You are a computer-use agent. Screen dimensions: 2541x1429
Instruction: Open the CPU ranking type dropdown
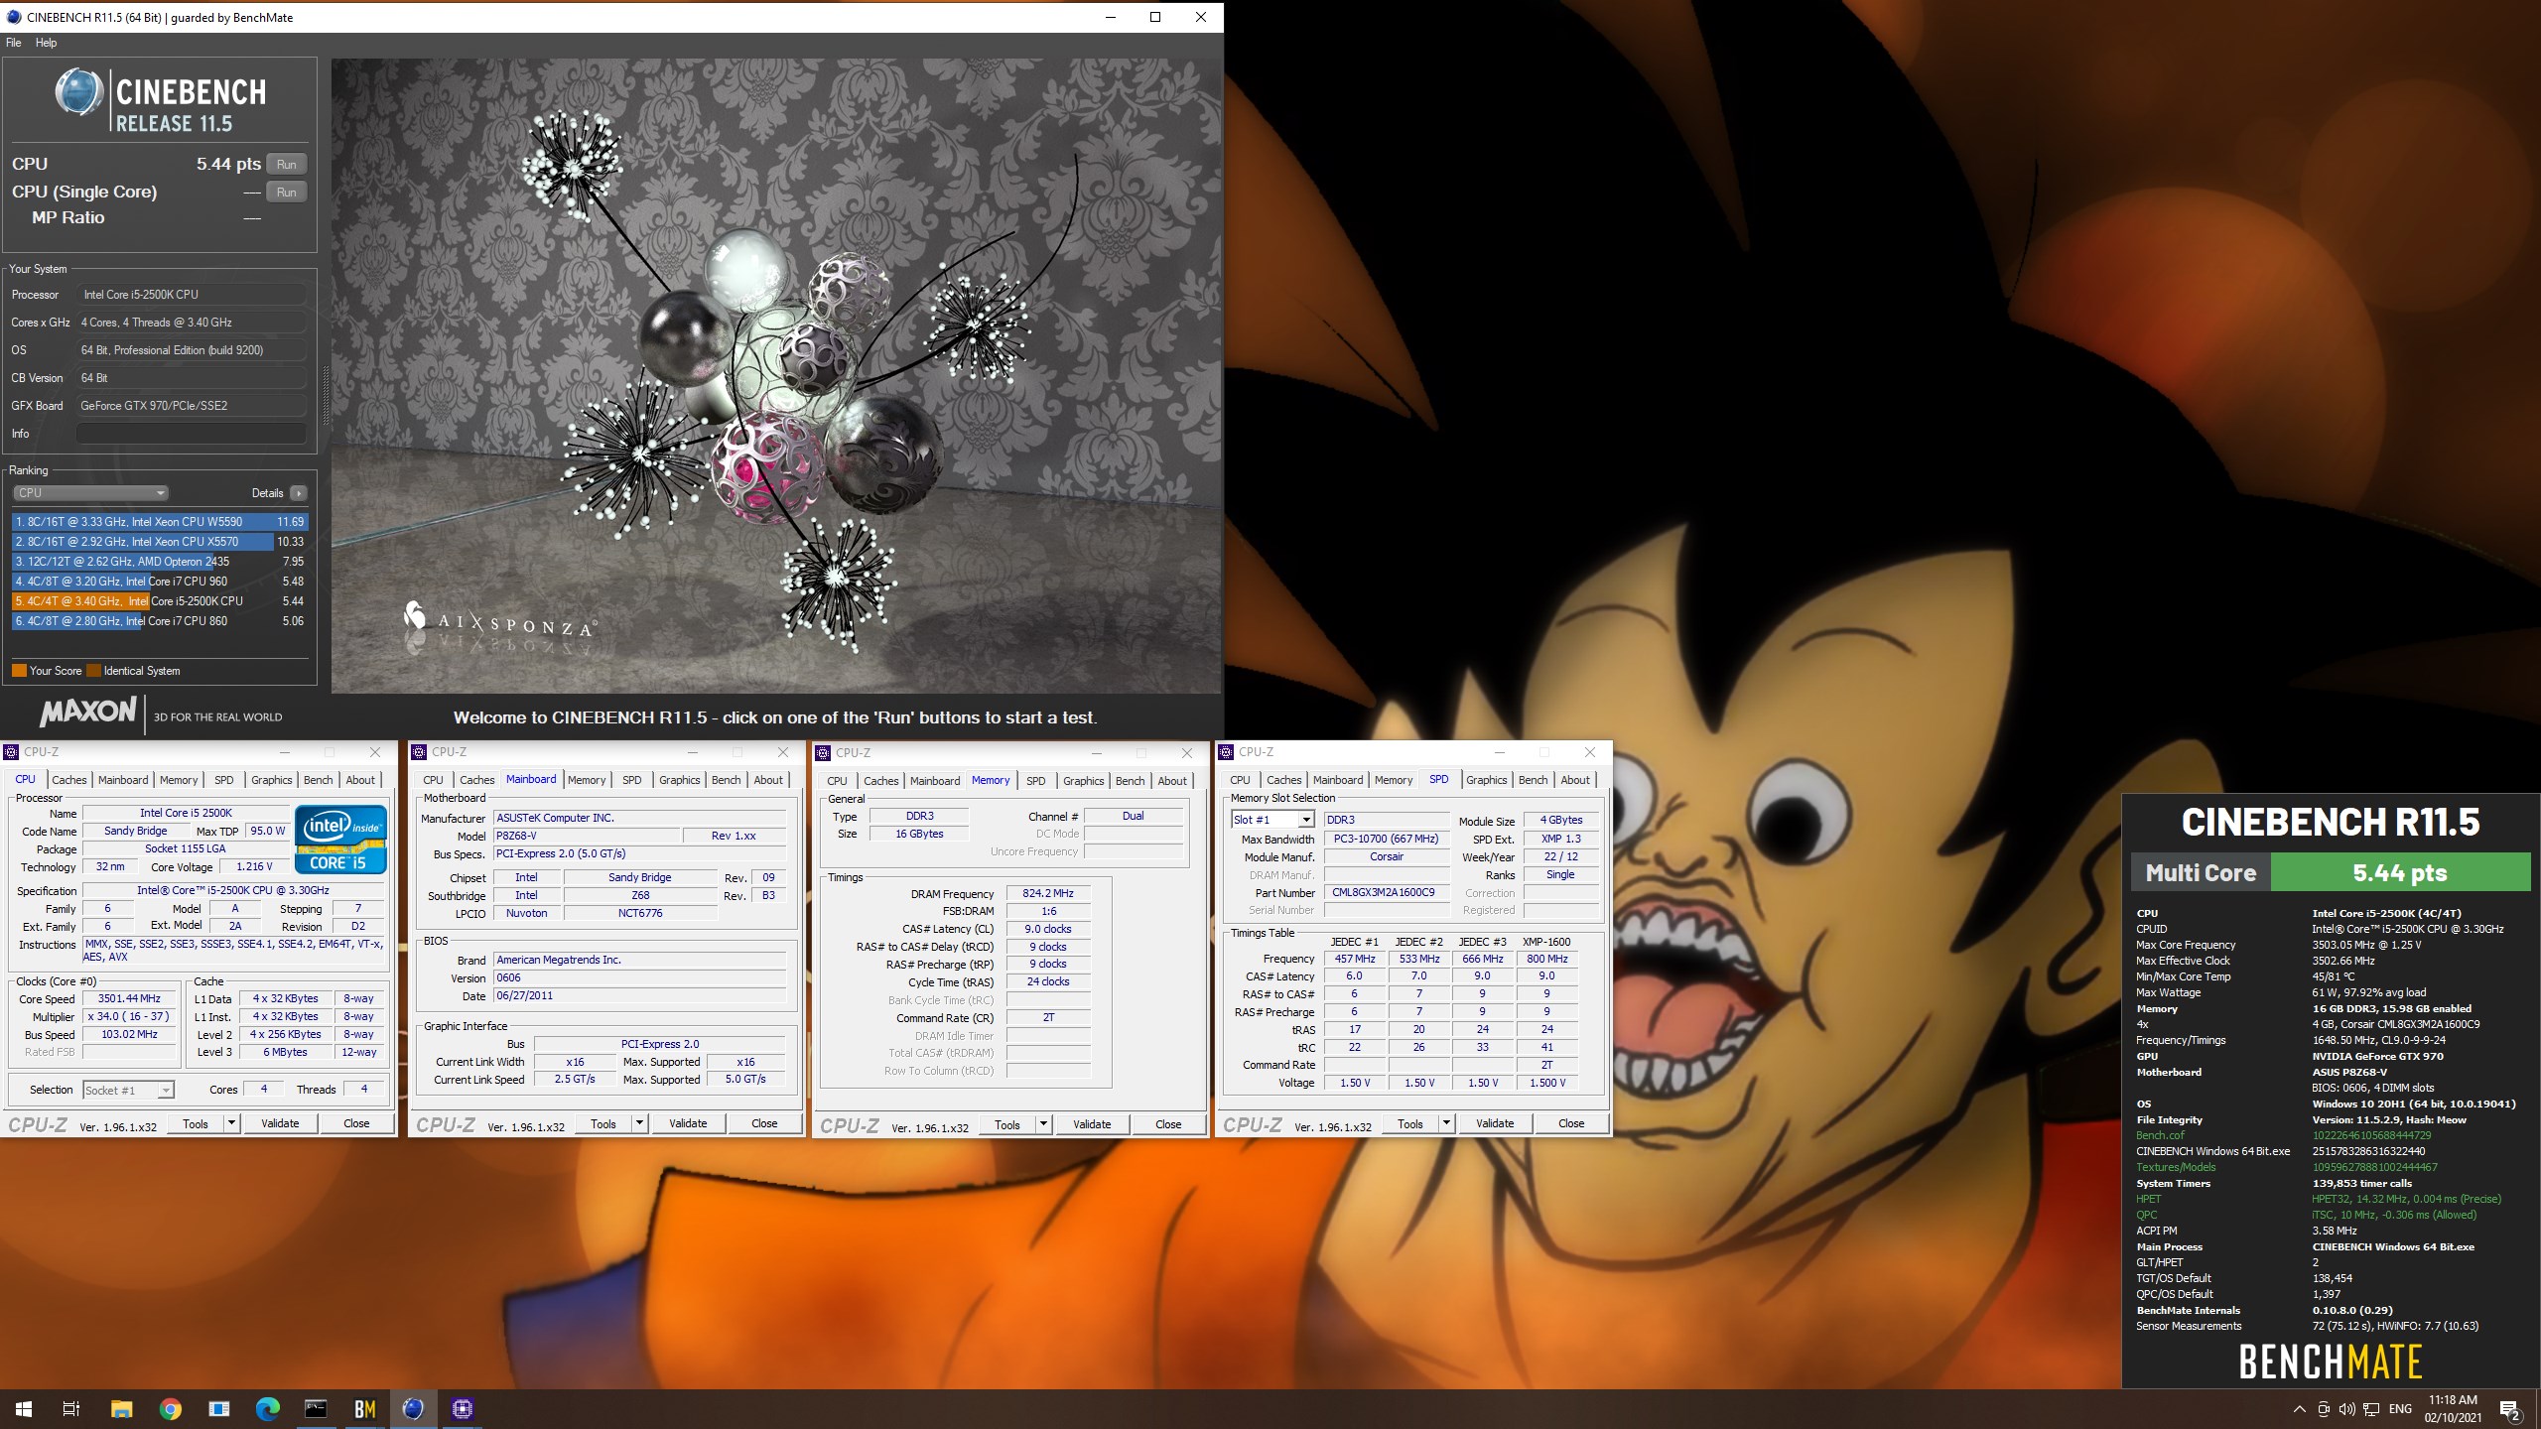pos(90,493)
